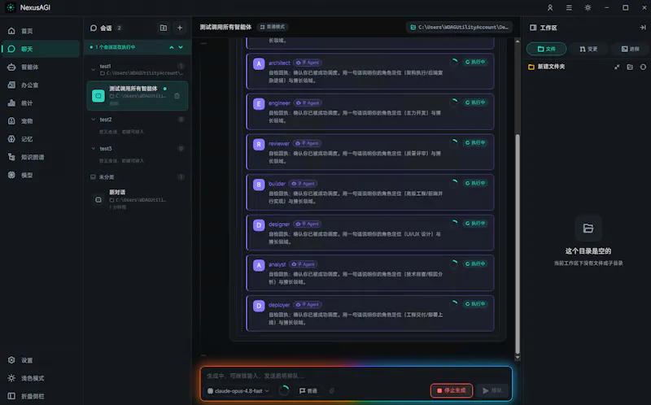Image resolution: width=651 pixels, height=405 pixels.
Task: Click the scrollbar down arrow in chat
Action: (x=518, y=358)
